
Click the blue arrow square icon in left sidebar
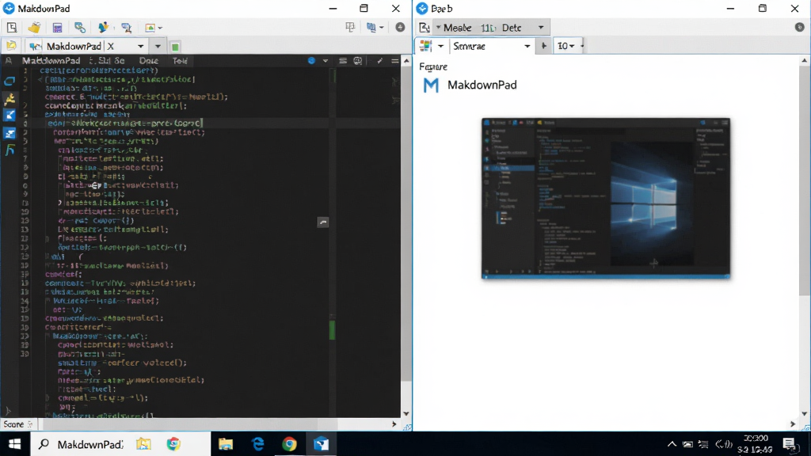[10, 116]
